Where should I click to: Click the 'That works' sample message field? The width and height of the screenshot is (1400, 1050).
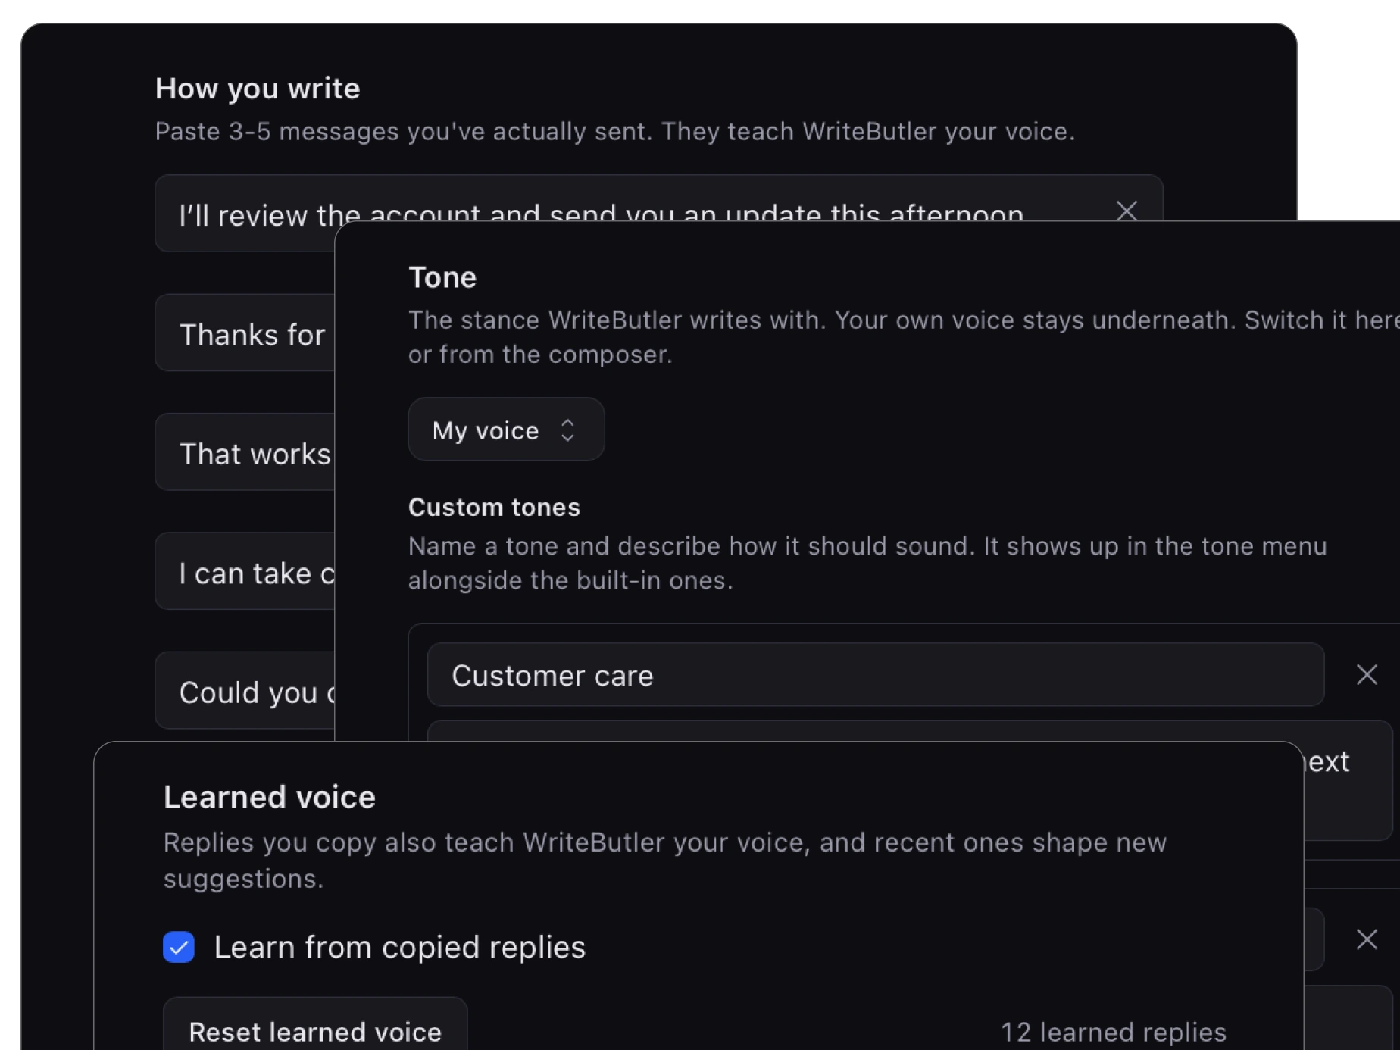point(245,452)
